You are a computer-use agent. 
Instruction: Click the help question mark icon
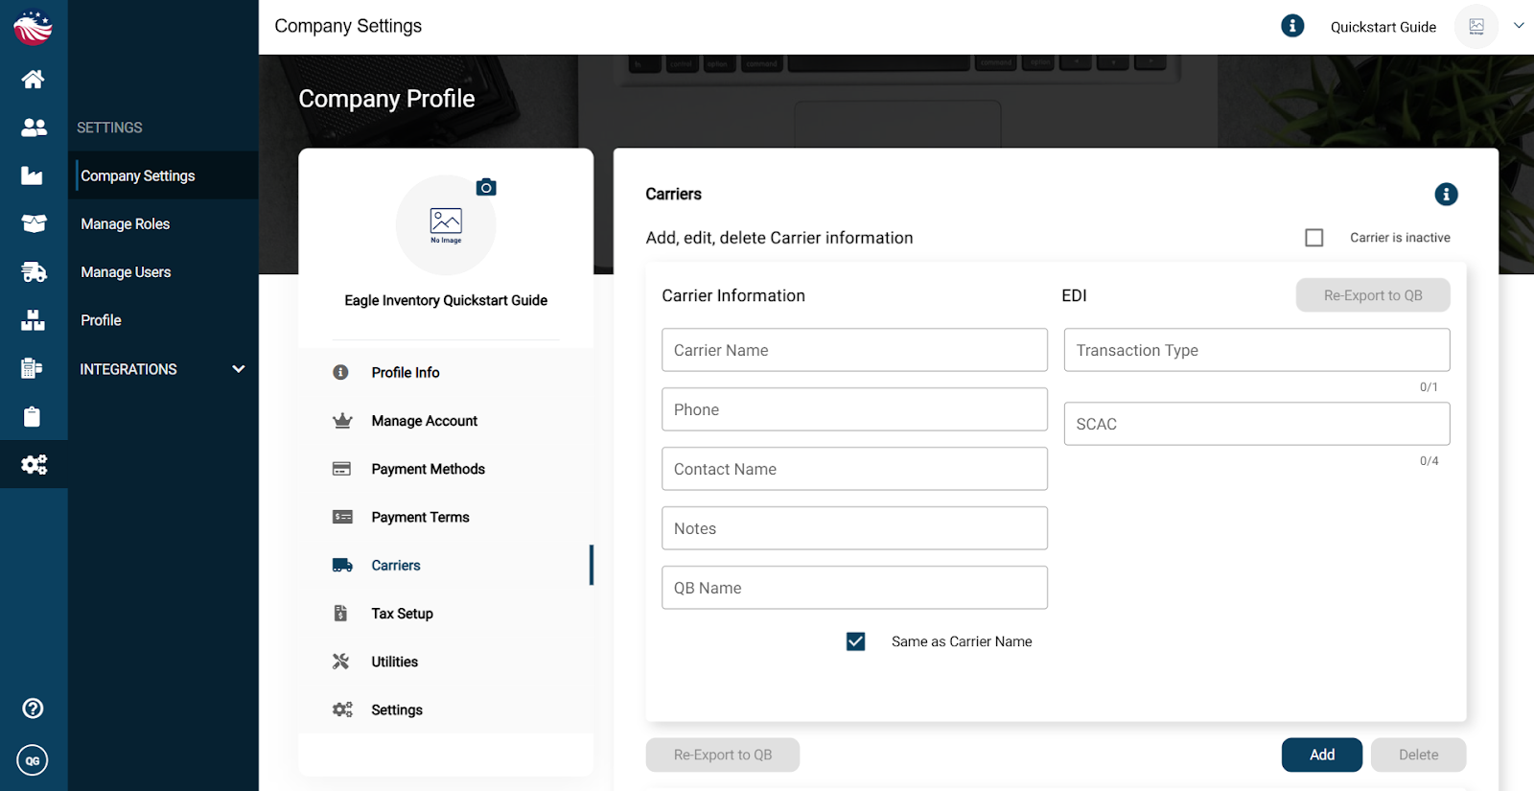[33, 709]
